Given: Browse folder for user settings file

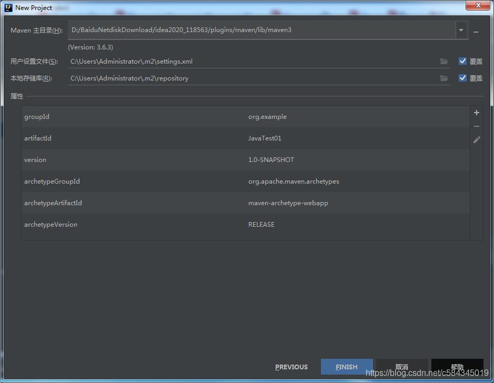Looking at the screenshot, I should [x=444, y=62].
